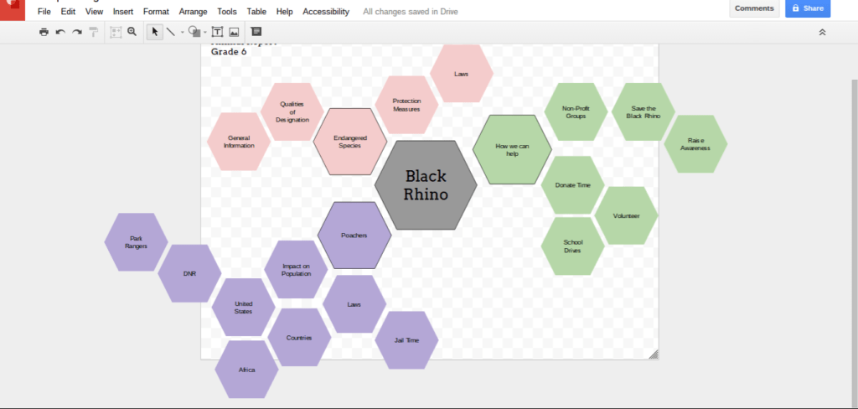The height and width of the screenshot is (409, 858).
Task: Select the Jail Time hexagon
Action: point(406,340)
